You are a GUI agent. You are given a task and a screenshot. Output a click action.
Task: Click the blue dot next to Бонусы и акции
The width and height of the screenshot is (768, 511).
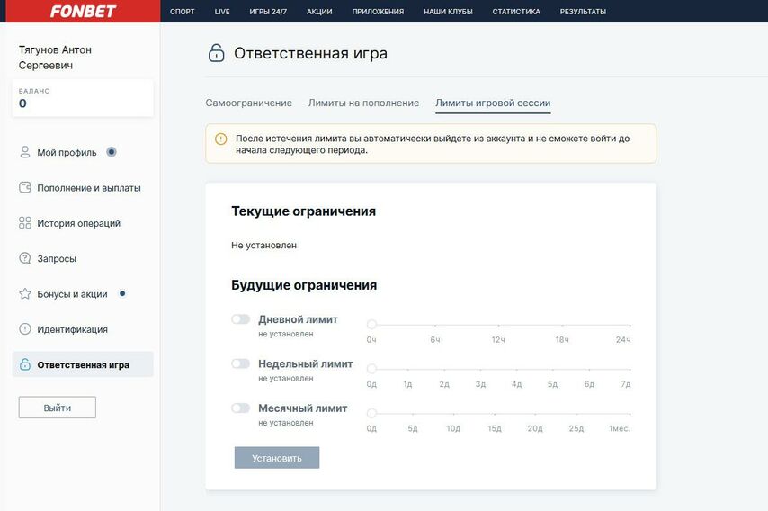point(122,293)
